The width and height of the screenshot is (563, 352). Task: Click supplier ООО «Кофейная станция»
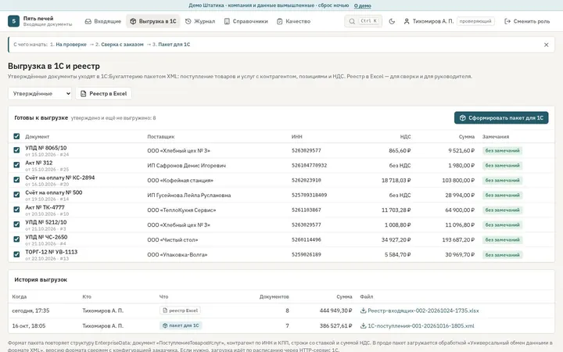pyautogui.click(x=181, y=181)
